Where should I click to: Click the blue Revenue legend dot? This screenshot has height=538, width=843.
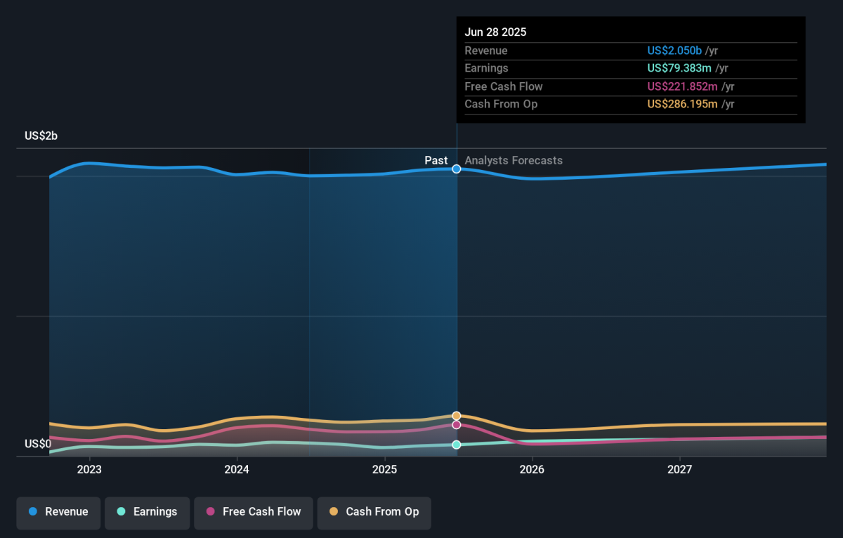click(x=33, y=512)
